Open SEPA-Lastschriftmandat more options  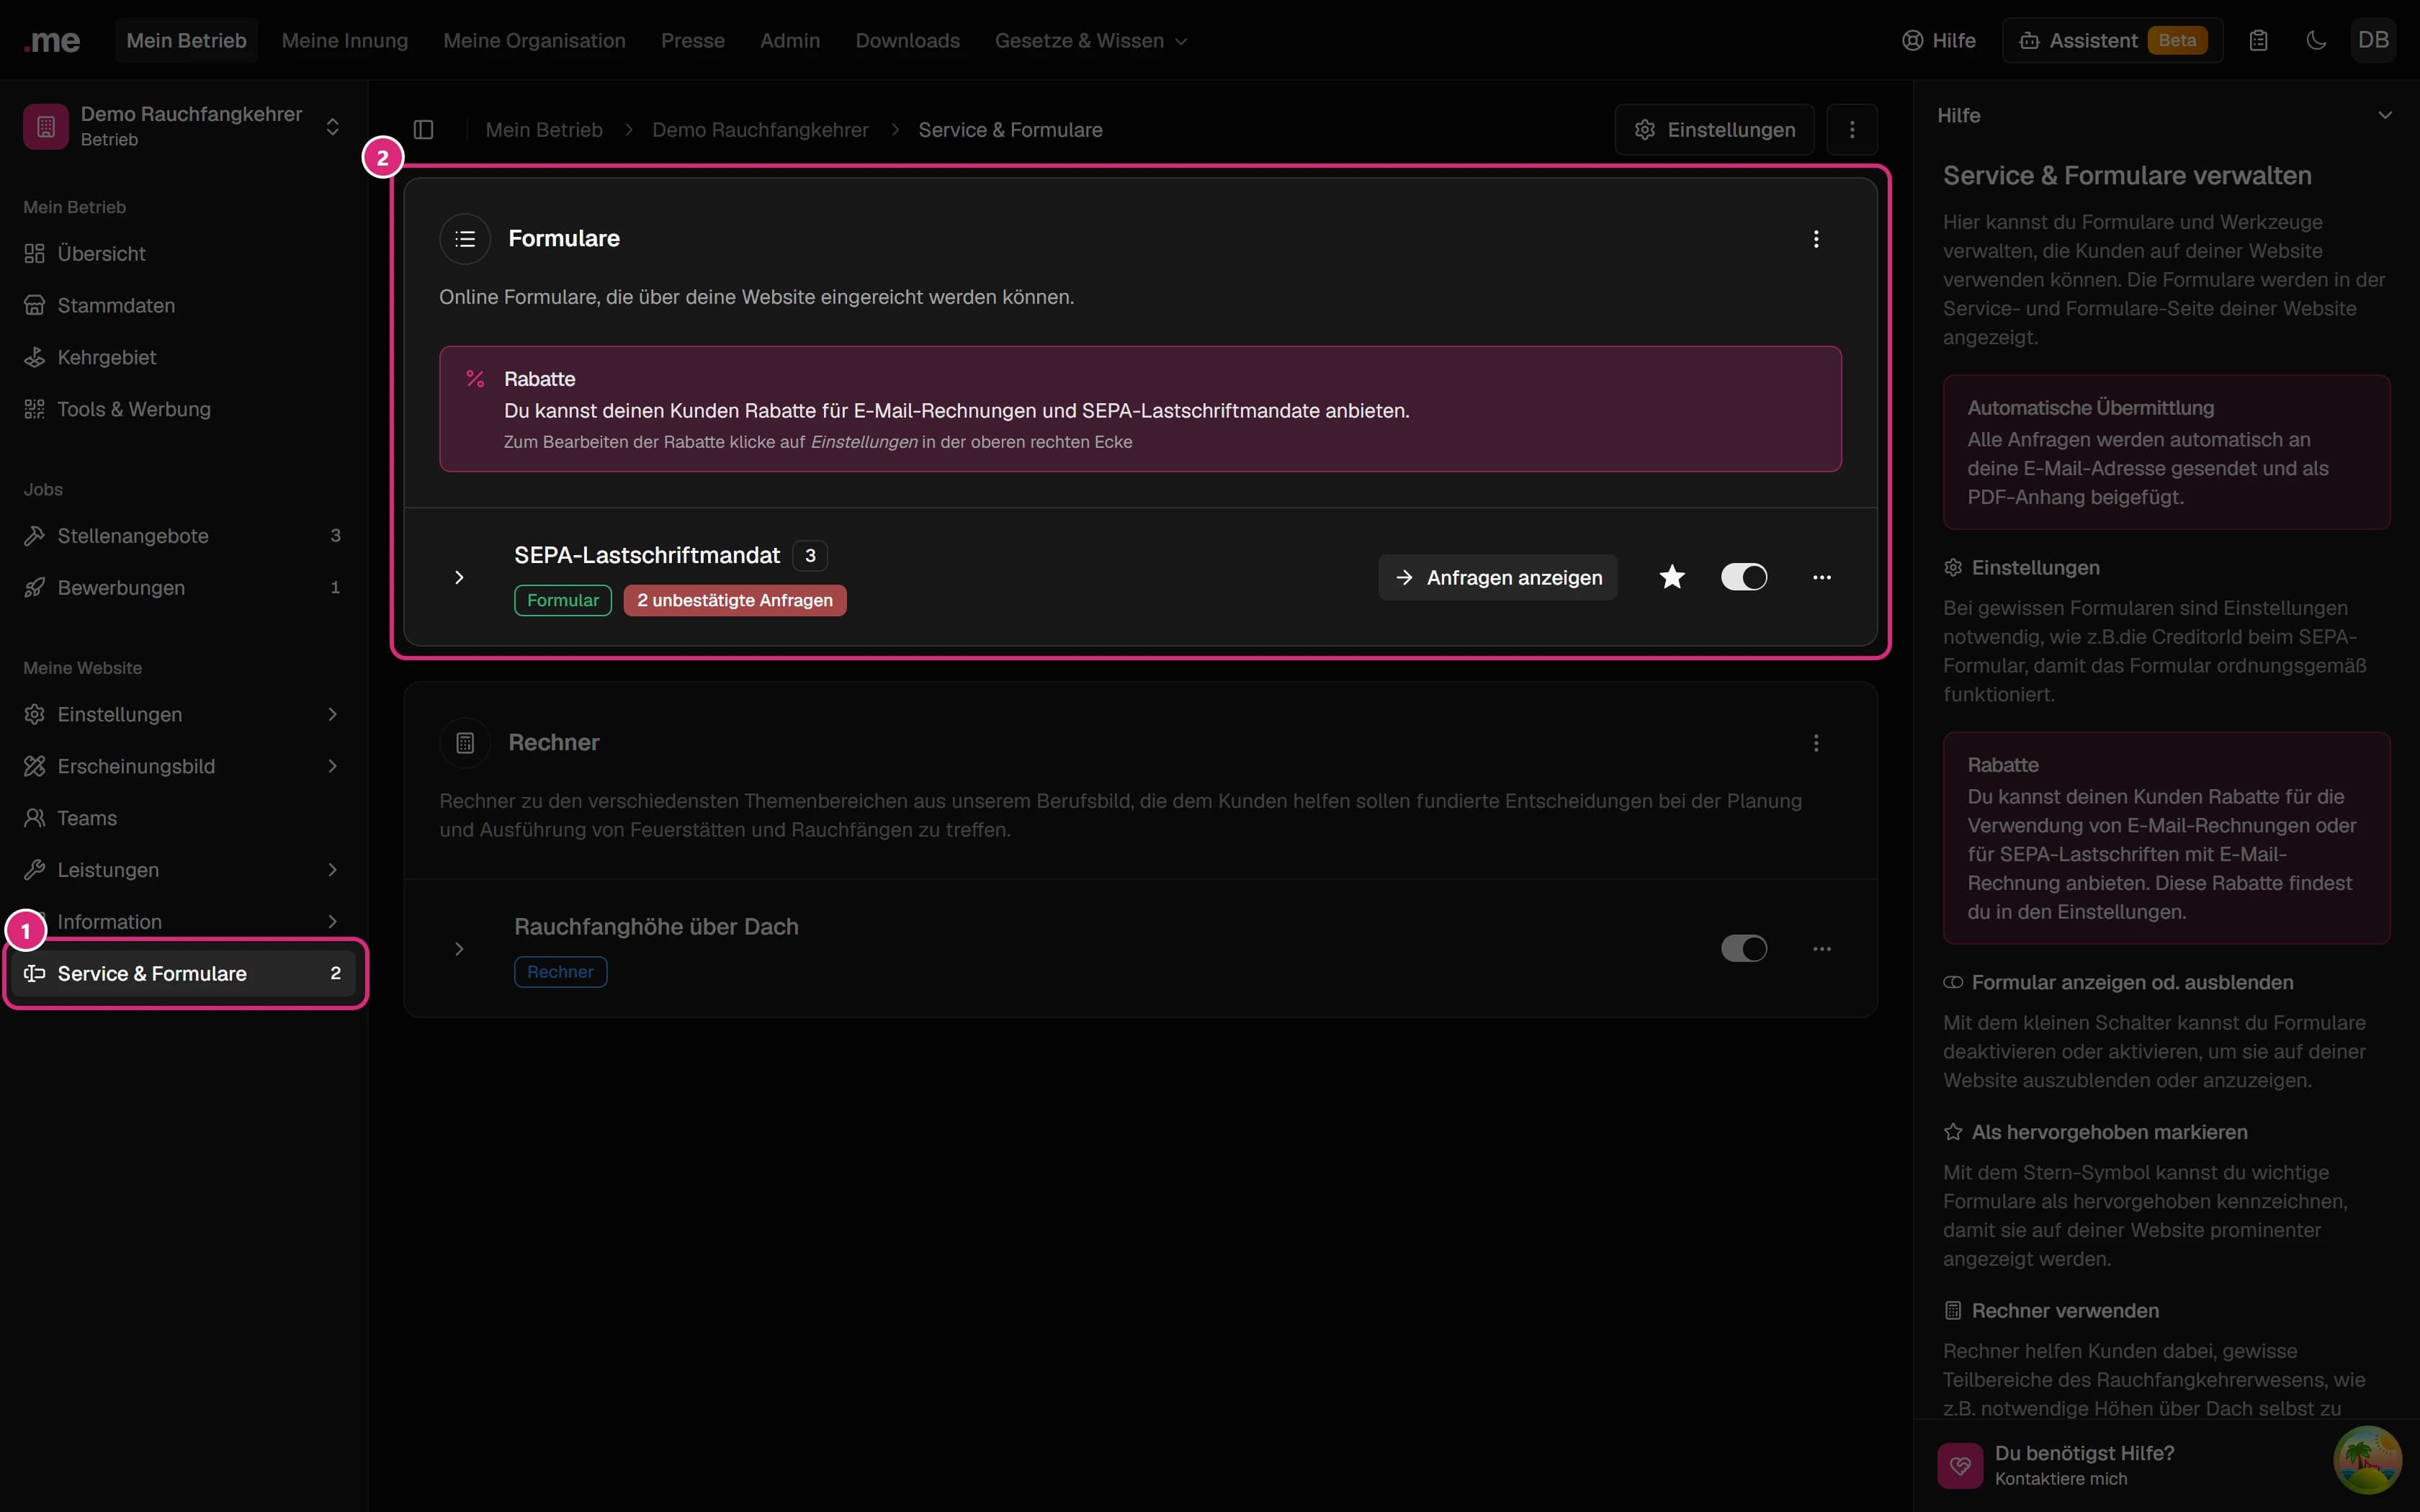coord(1822,577)
